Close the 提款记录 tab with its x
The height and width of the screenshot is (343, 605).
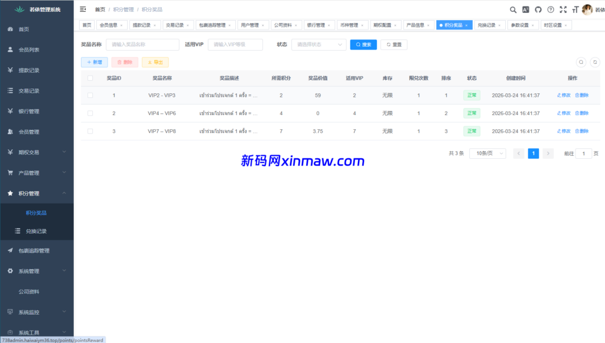[x=155, y=25]
